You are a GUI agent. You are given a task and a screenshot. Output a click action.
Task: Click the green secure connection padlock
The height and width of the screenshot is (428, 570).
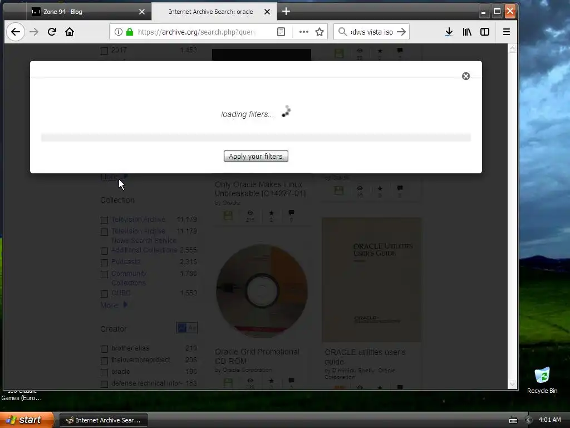pos(129,32)
